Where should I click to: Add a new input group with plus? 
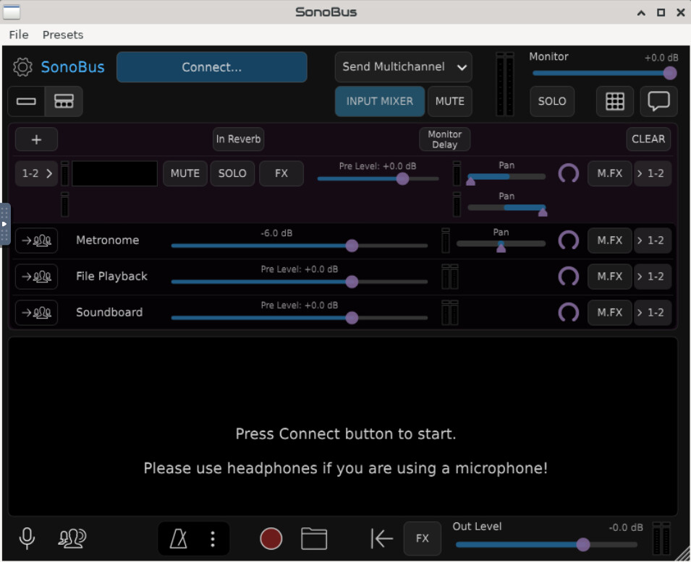(37, 139)
